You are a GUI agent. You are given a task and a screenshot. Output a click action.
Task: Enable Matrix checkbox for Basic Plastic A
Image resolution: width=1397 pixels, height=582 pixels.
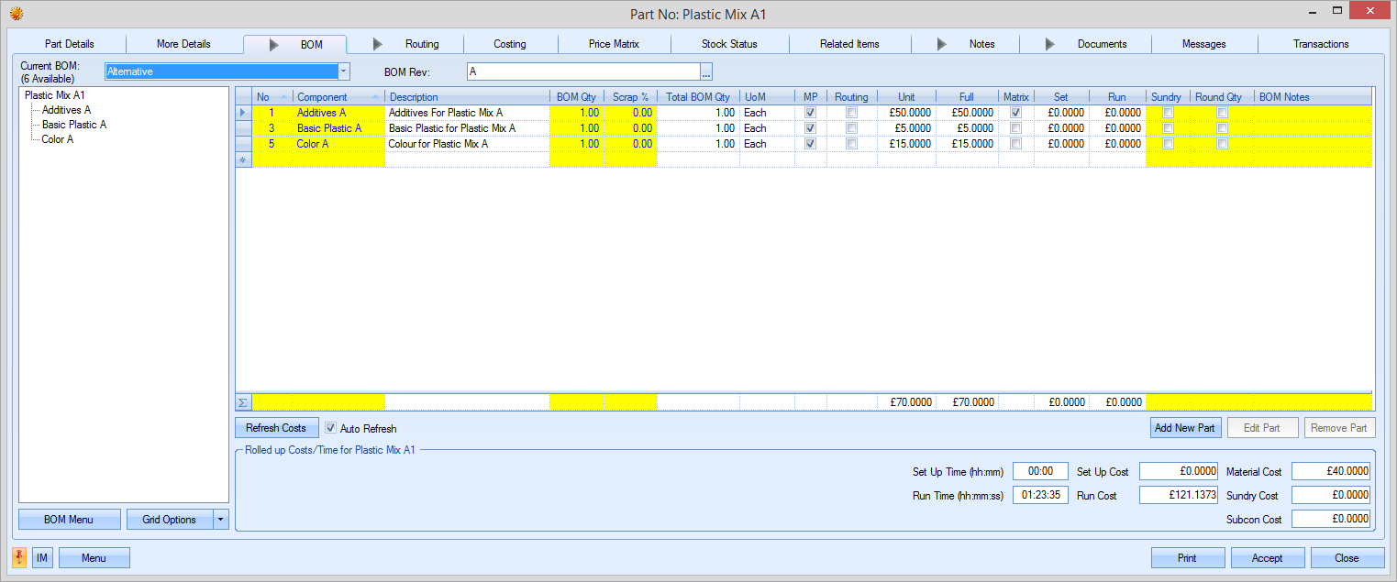coord(1015,128)
